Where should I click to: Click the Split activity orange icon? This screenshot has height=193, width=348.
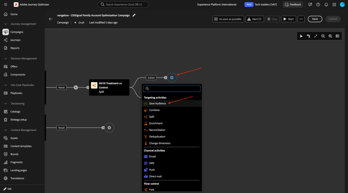[x=94, y=85]
